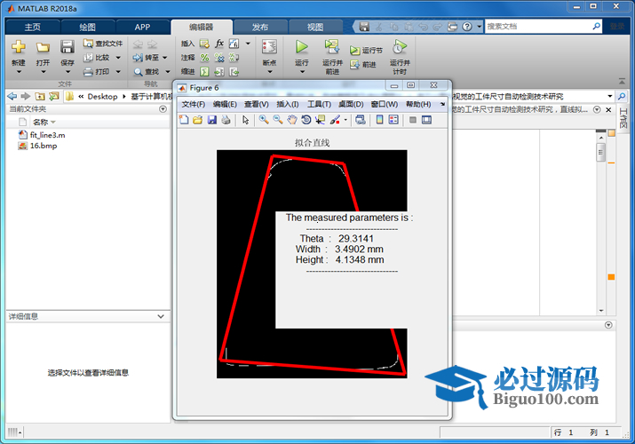Click the percent comment icon

click(204, 58)
